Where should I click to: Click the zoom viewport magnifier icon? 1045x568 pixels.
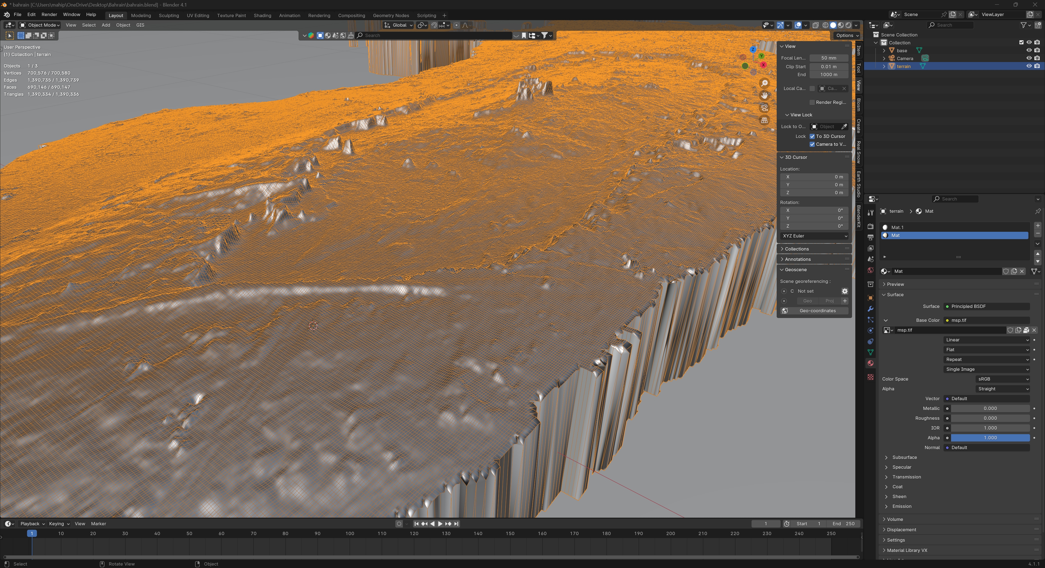click(764, 83)
